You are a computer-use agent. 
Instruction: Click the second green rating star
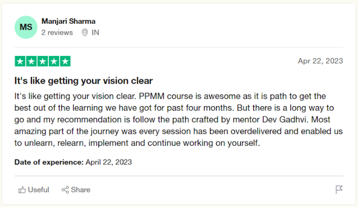click(31, 61)
